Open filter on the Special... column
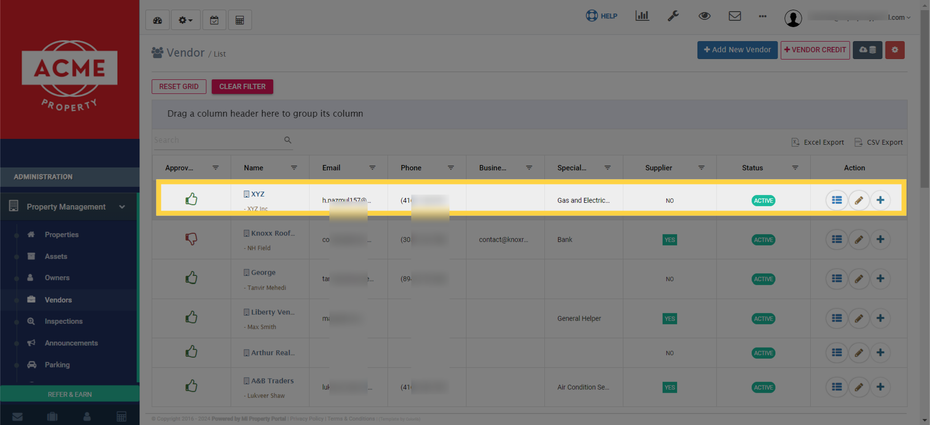This screenshot has width=930, height=425. coord(607,168)
